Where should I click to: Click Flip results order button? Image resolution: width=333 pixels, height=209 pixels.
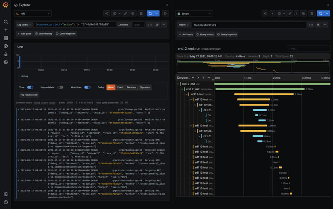(x=29, y=95)
